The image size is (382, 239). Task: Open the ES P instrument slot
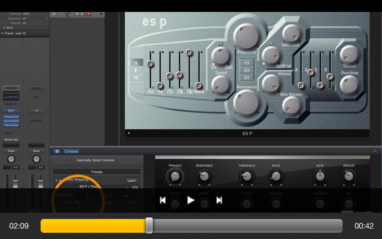11,111
